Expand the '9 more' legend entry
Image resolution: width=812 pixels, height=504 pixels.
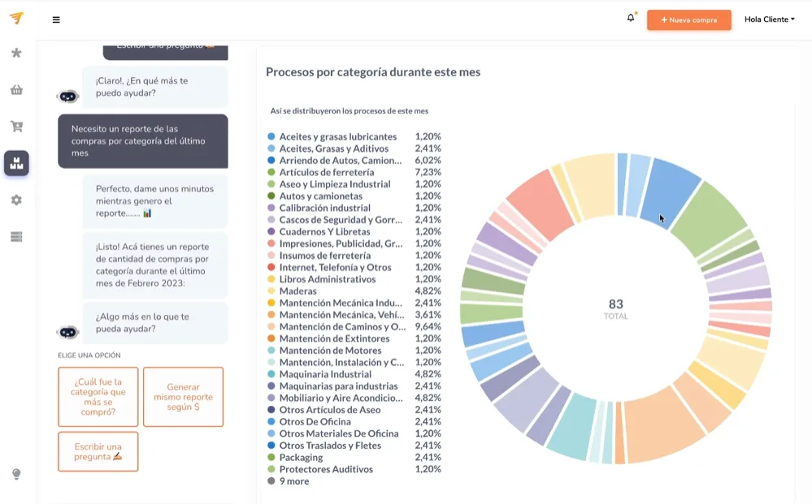(289, 481)
